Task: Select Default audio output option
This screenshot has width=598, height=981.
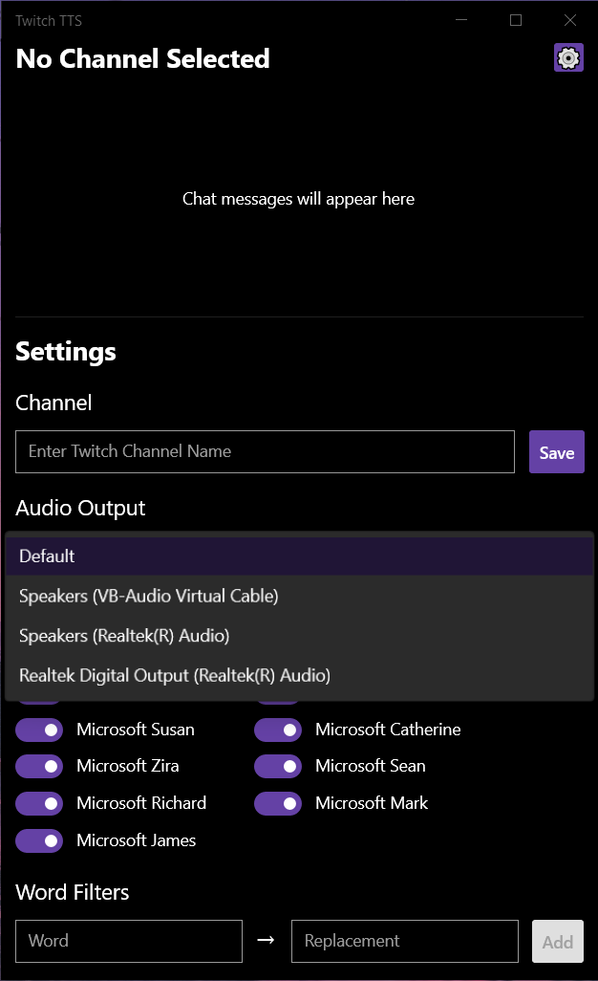Action: click(299, 556)
